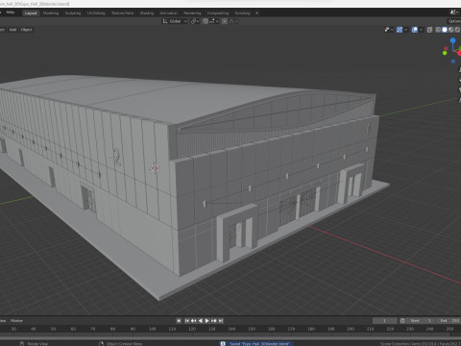
Task: Click the blue Z axis on navigation gizmo
Action: tap(452, 40)
